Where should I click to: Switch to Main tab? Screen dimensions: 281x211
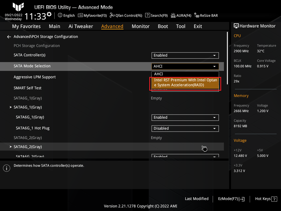[55, 26]
